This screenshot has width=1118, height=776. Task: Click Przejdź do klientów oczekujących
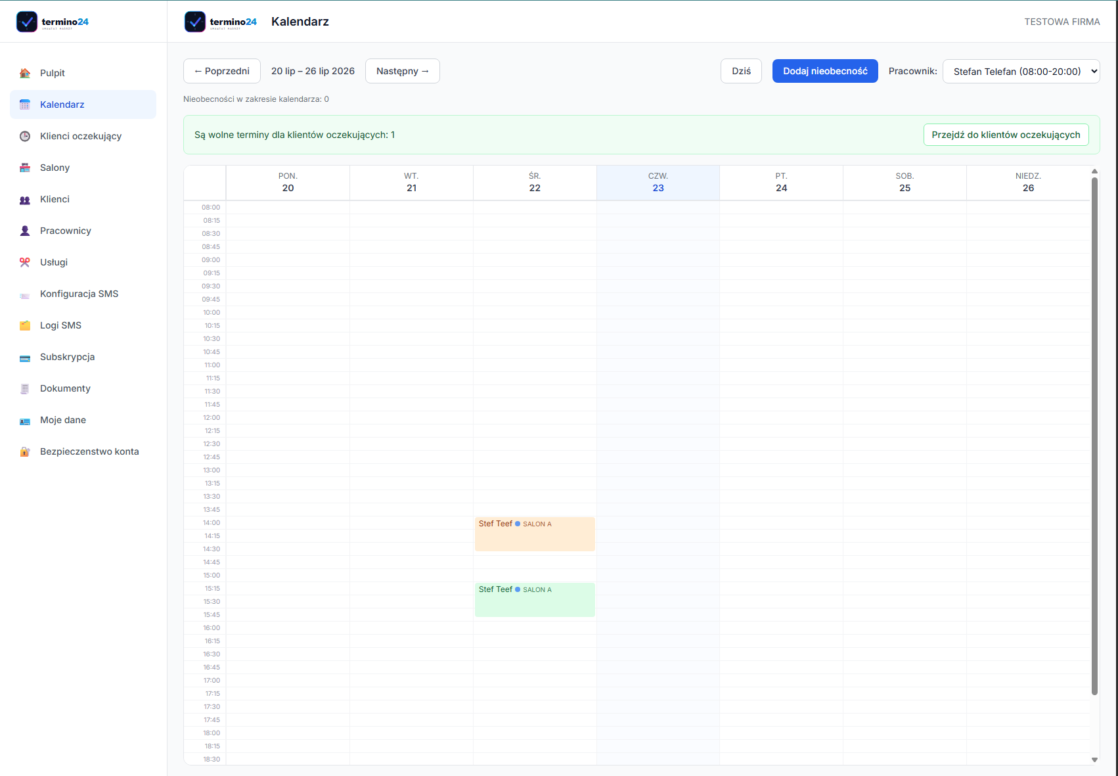pyautogui.click(x=1006, y=135)
